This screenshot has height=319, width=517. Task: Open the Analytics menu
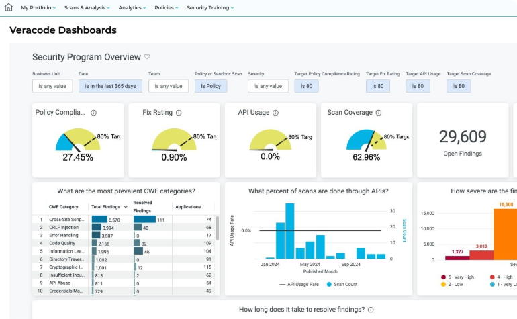[132, 8]
